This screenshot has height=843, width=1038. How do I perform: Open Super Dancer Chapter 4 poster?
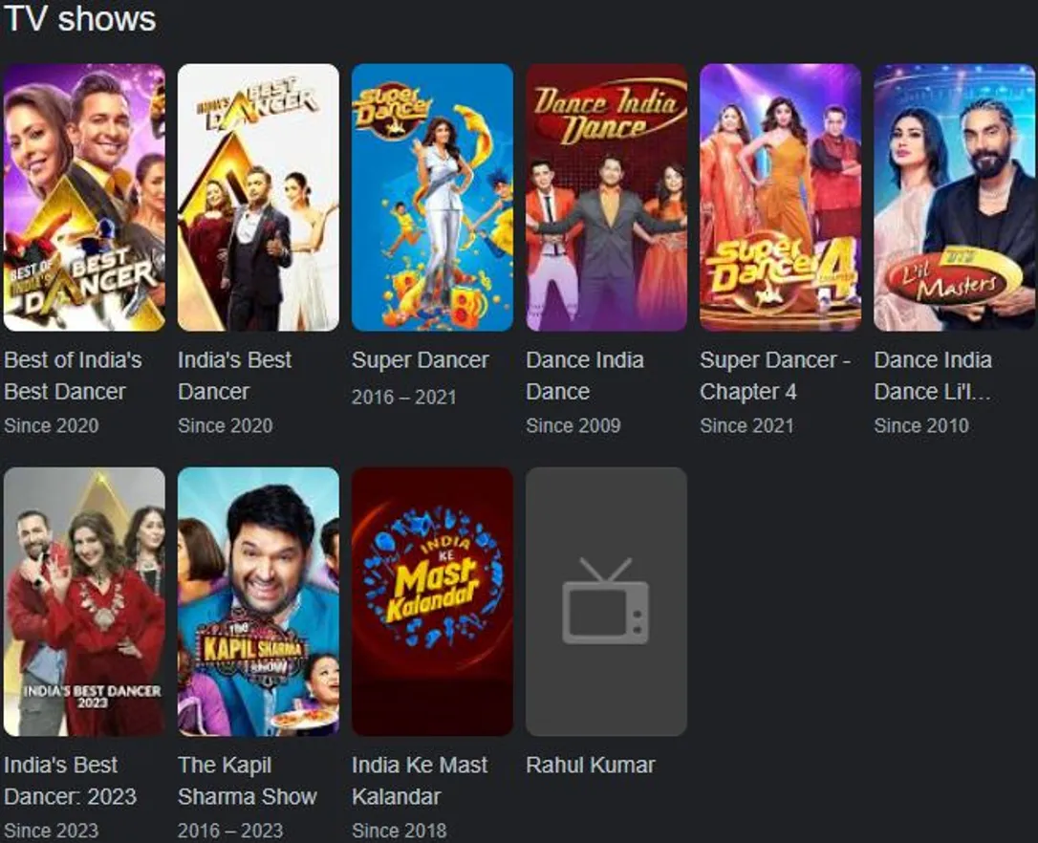(x=781, y=197)
